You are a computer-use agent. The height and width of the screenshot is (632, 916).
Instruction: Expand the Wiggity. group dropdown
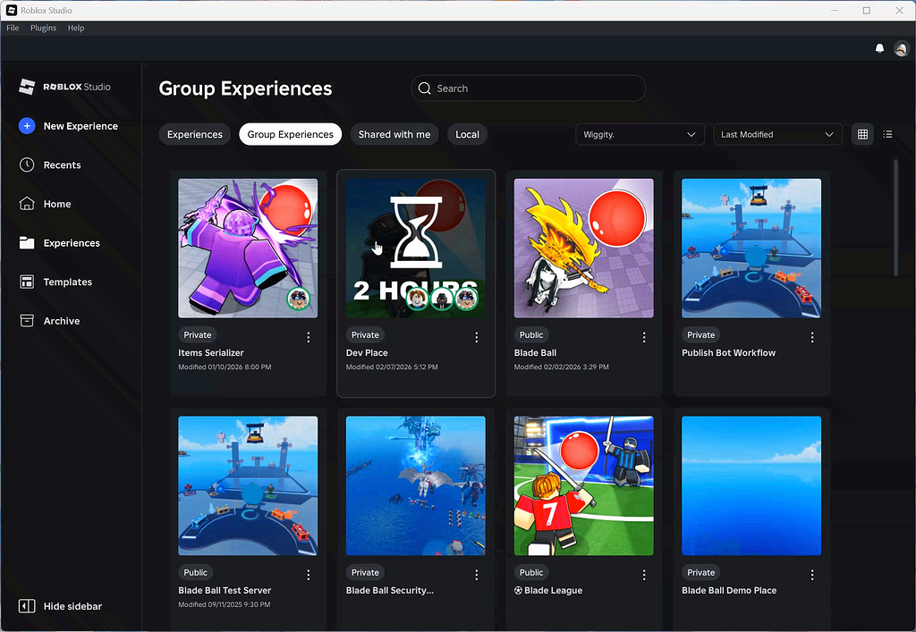(x=640, y=134)
